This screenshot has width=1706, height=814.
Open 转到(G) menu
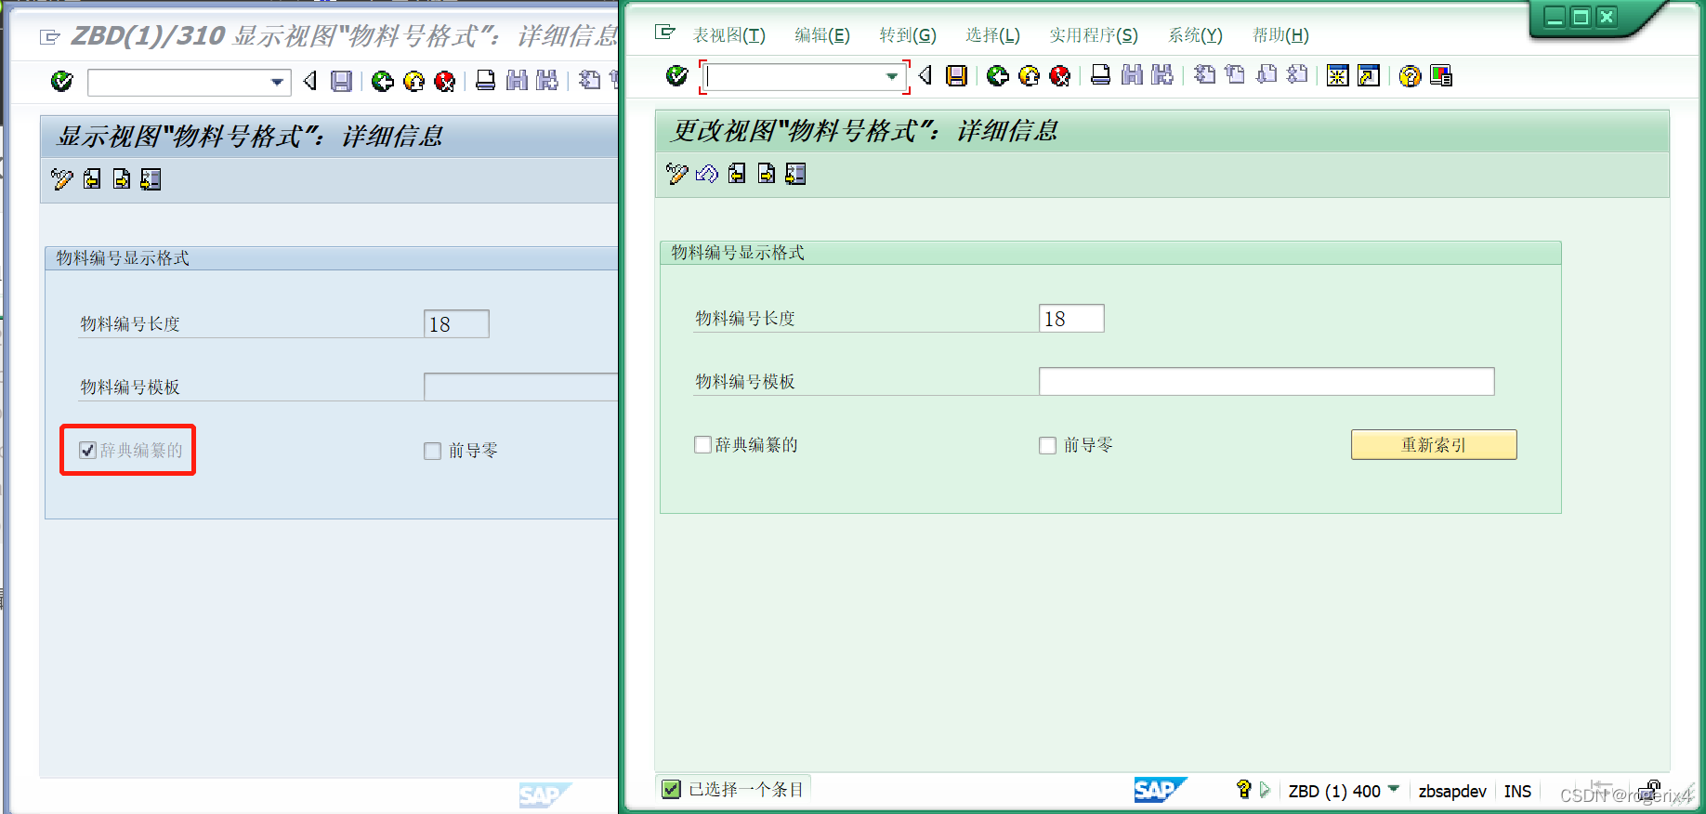pyautogui.click(x=908, y=35)
